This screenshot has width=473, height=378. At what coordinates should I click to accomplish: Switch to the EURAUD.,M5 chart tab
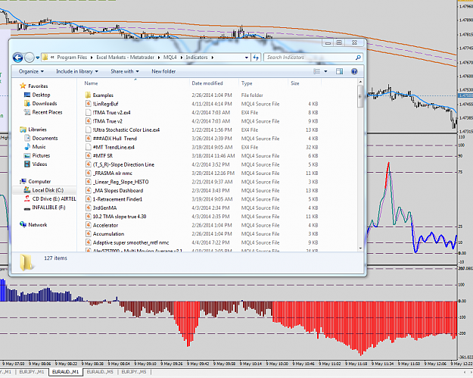pyautogui.click(x=100, y=372)
